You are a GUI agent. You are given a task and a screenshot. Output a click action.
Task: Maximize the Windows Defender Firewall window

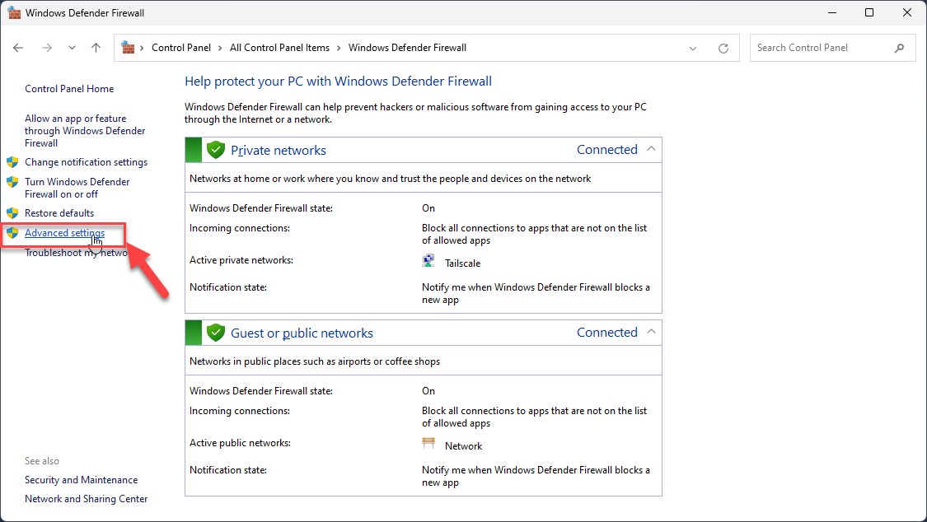[869, 12]
